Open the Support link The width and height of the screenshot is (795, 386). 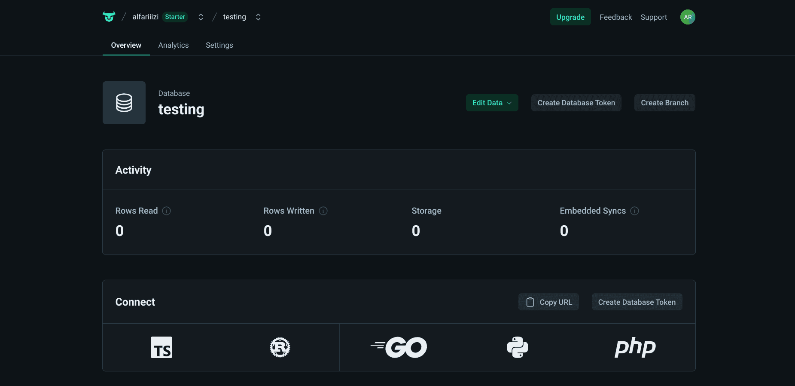click(x=654, y=17)
